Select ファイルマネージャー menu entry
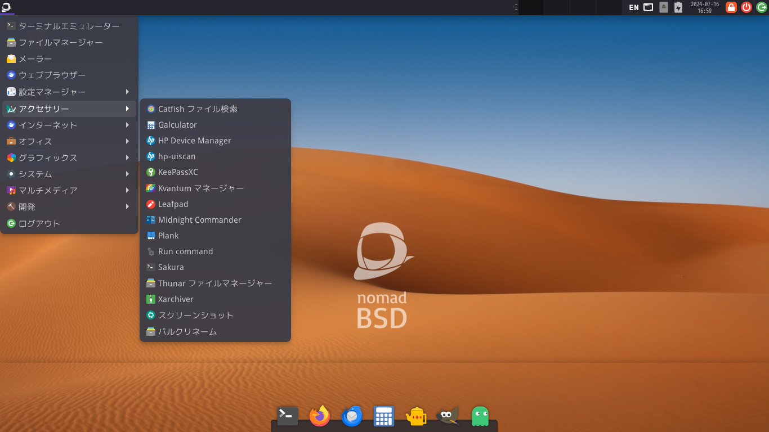The width and height of the screenshot is (769, 432). [x=69, y=42]
